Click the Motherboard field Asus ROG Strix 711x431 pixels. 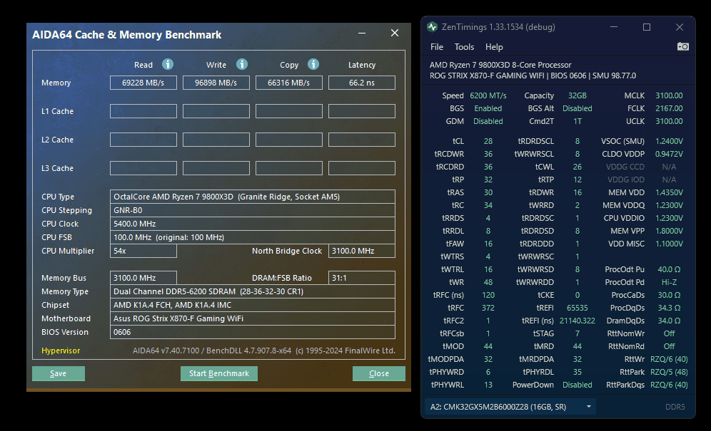253,318
